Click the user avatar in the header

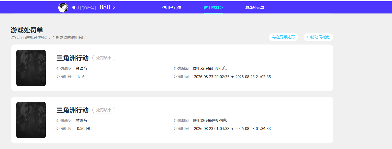[63, 8]
